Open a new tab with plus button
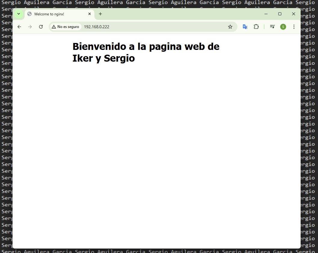Screen dimensions: 318x253 [100, 14]
